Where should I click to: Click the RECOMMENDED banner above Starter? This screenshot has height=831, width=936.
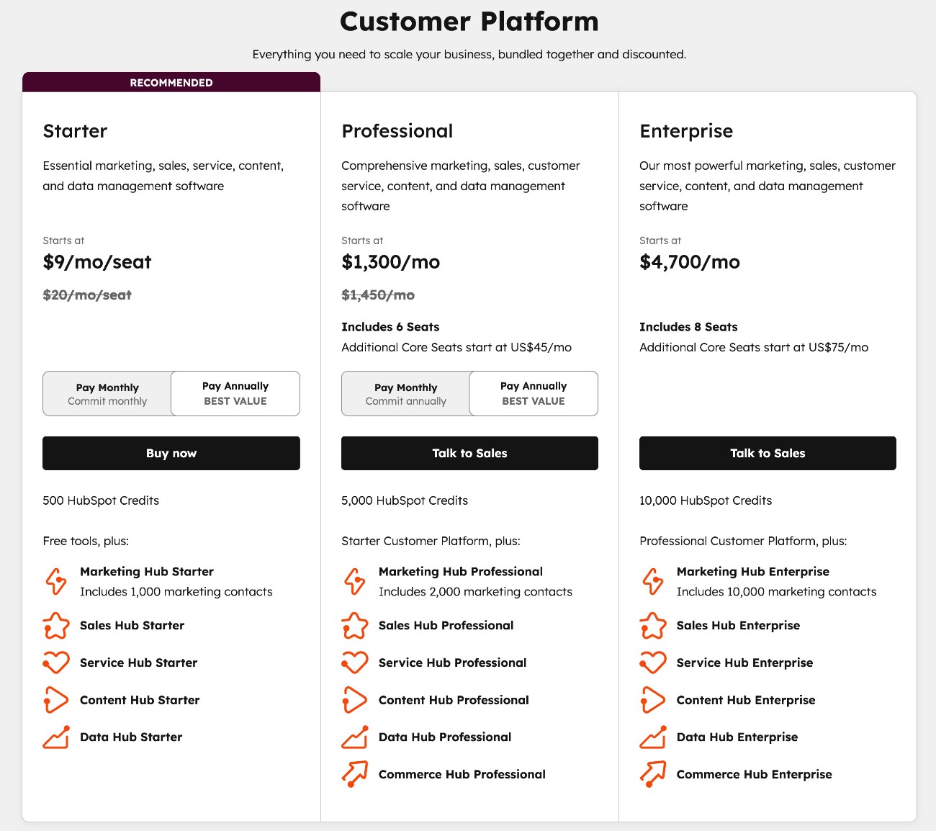(171, 82)
